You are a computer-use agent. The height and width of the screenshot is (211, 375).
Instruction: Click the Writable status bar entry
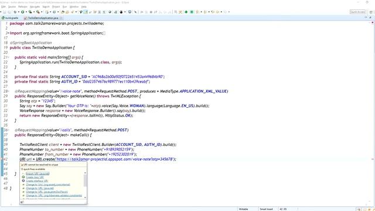coord(244,209)
